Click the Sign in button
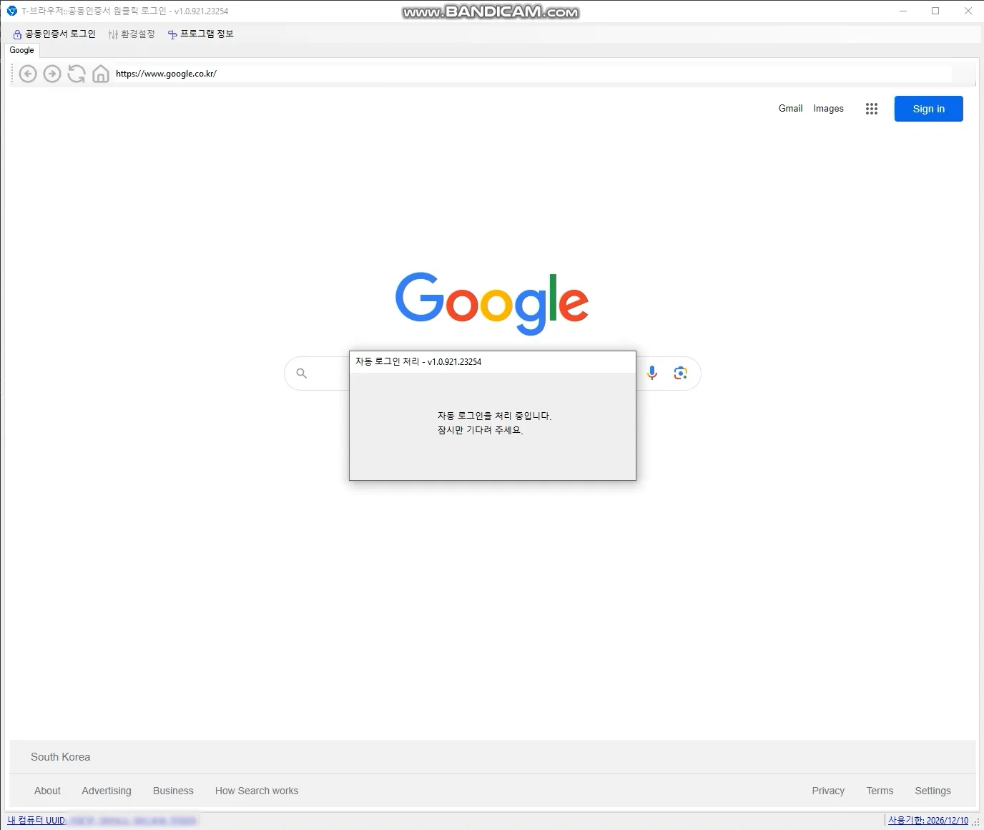 pos(928,109)
